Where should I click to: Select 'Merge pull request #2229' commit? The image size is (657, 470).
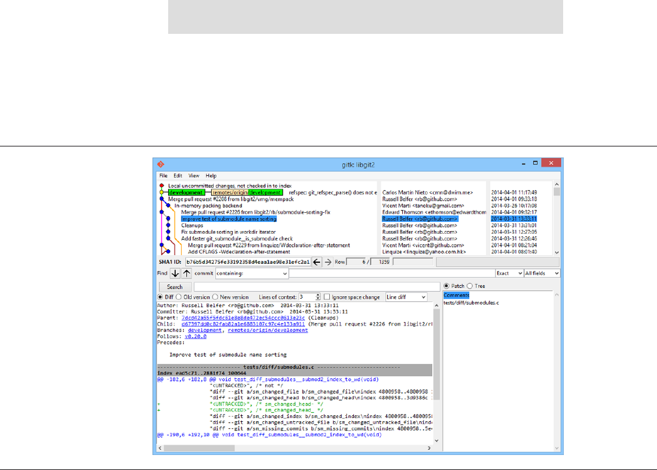click(x=269, y=245)
